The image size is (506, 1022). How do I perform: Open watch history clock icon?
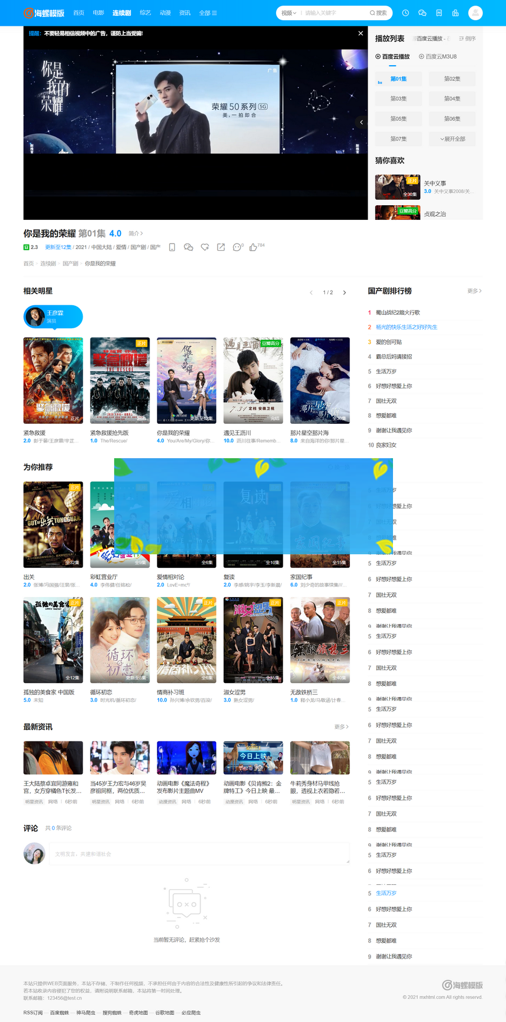click(405, 13)
